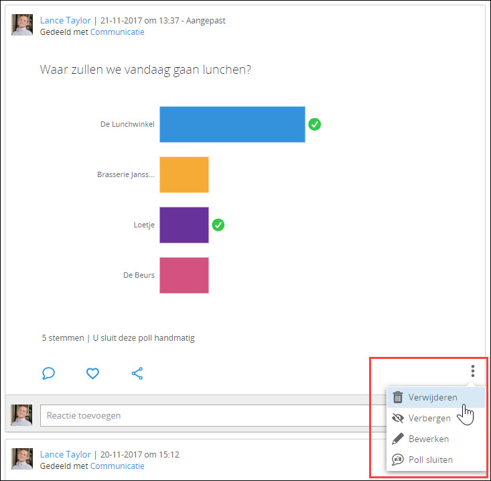Choose Bewerken in the options menu
491x481 pixels.
coord(429,439)
